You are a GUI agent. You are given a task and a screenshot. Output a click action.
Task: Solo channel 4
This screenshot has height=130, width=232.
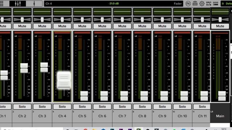pyautogui.click(x=62, y=107)
